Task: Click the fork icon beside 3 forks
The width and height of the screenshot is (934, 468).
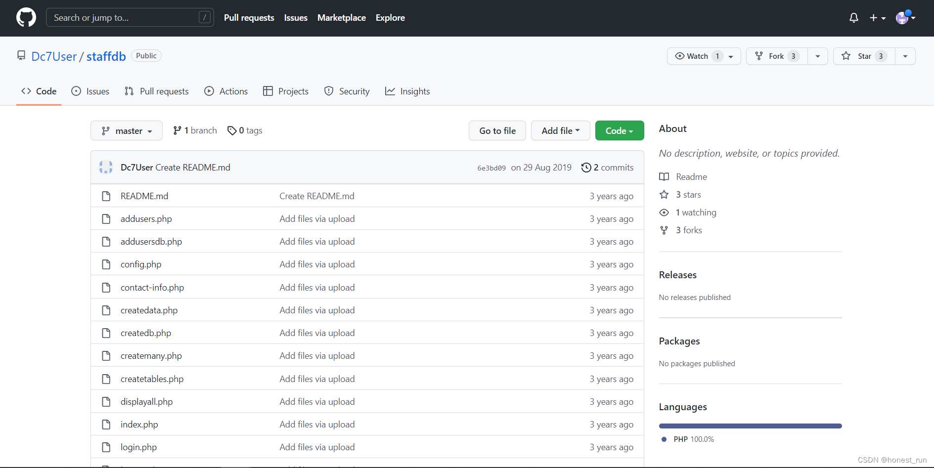Action: pyautogui.click(x=664, y=230)
